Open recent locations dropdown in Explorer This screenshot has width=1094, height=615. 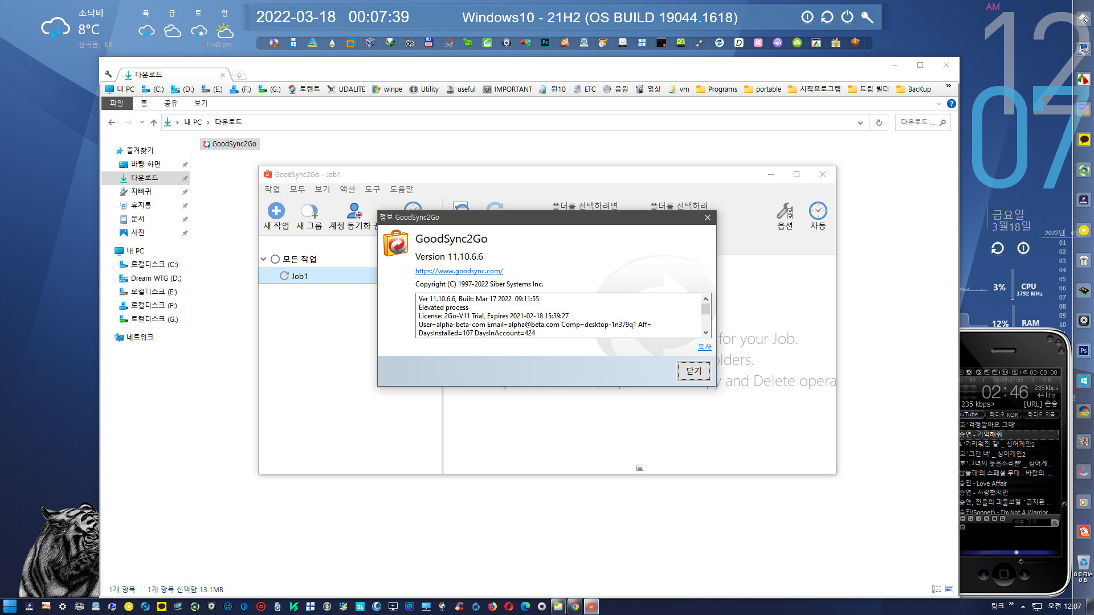(x=142, y=122)
